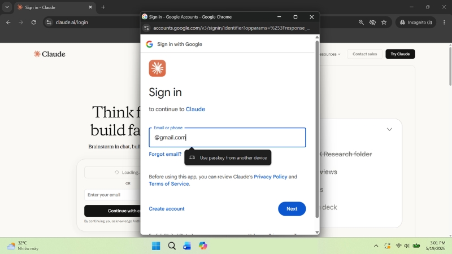The image size is (452, 254).
Task: Click the Loading Google sign-in button
Action: (x=112, y=172)
